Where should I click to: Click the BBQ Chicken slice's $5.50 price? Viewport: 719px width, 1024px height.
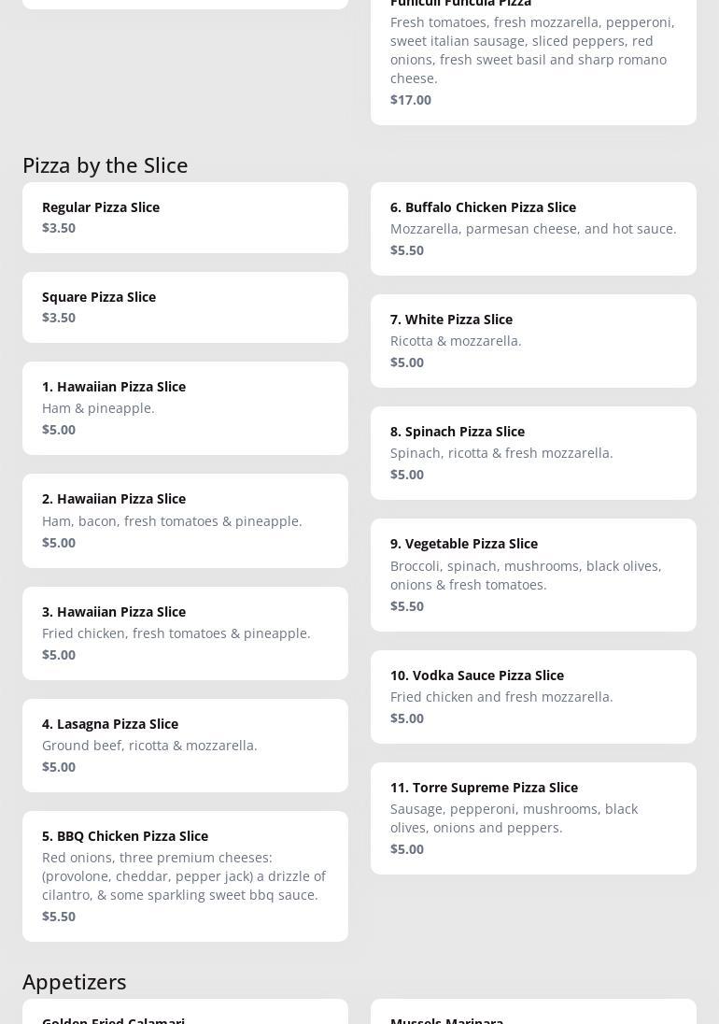[x=59, y=916]
